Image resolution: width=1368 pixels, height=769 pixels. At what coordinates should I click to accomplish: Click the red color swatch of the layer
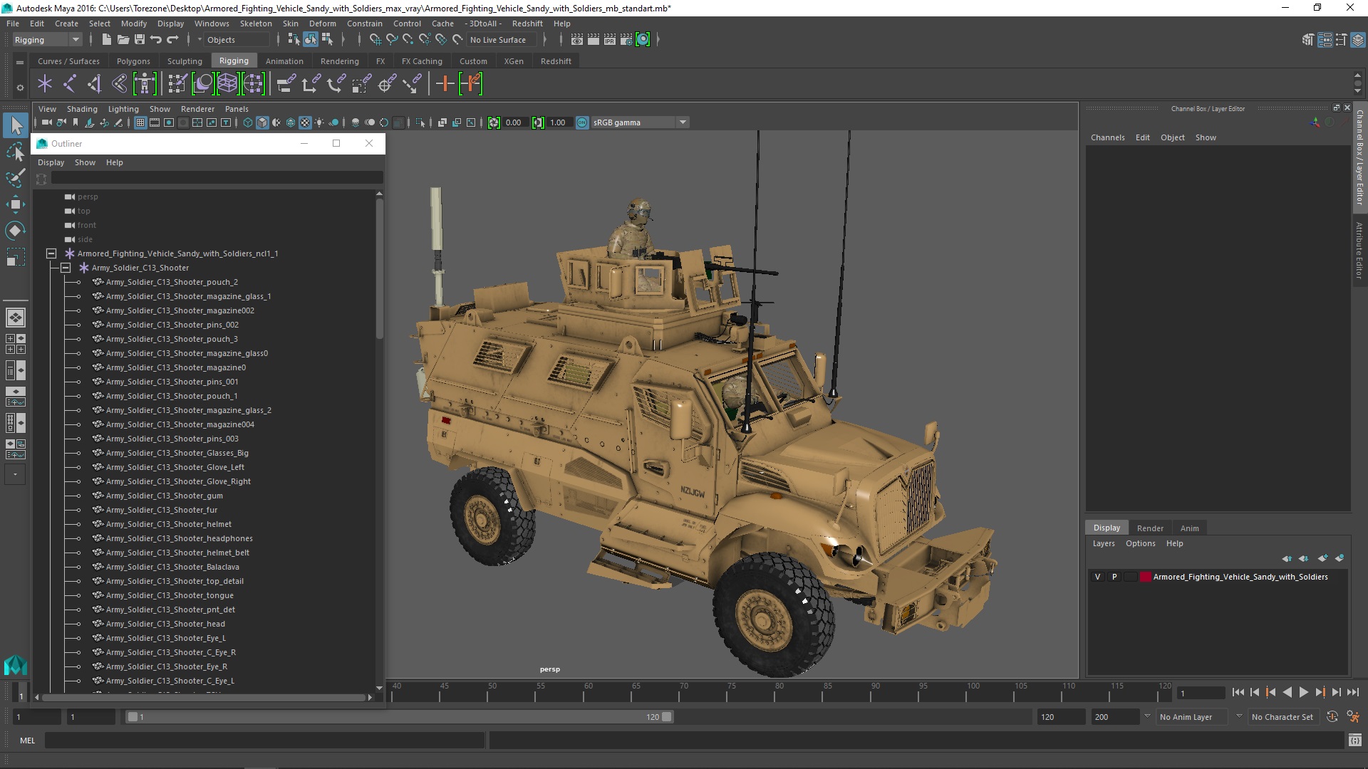(1145, 577)
